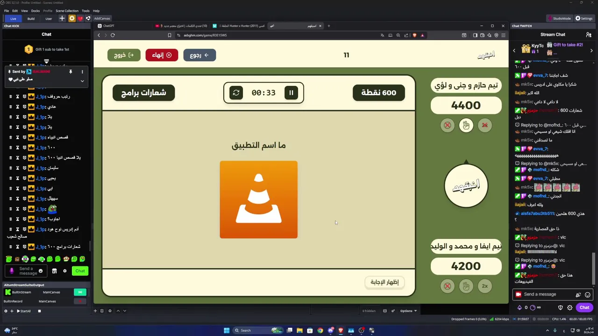Select the red X lifeline for the 4400 team
This screenshot has width=598, height=336.
point(448,125)
